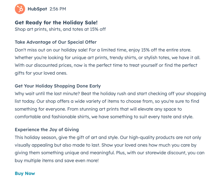
Task: Click the 'Get Ready for the Holiday Sale!' title
Action: pos(56,23)
